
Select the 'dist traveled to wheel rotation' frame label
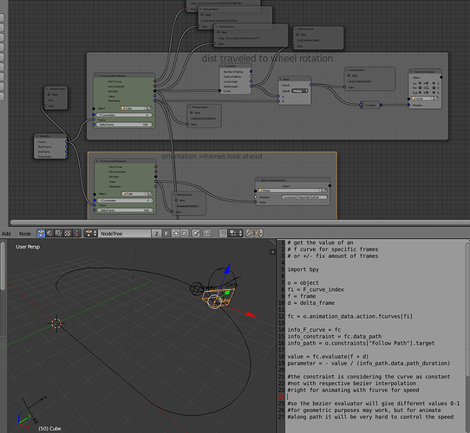267,58
